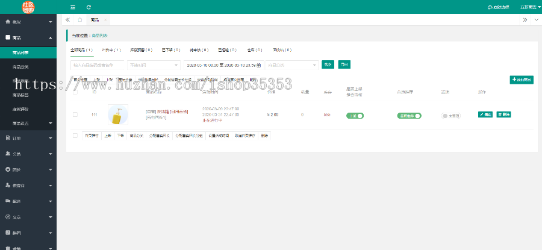Image resolution: width=542 pixels, height=250 pixels.
Task: Switch off the 首页推荐 toggle for product 111
Action: (x=410, y=116)
